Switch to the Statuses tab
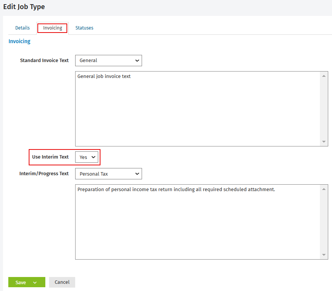The height and width of the screenshot is (291, 332). [x=84, y=28]
